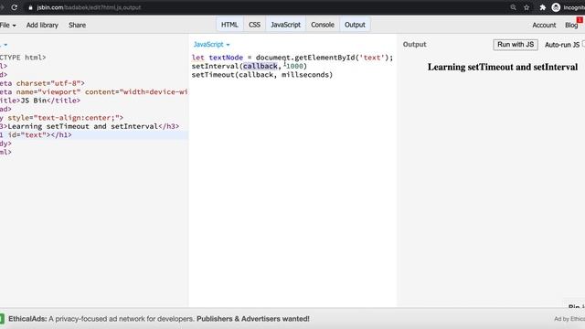Click the id="text" line in HTML editor
585x329 pixels.
(36, 135)
